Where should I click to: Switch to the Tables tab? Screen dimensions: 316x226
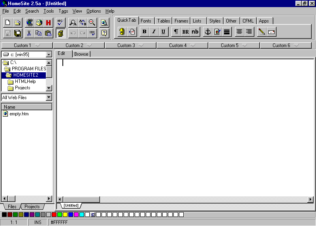point(164,21)
